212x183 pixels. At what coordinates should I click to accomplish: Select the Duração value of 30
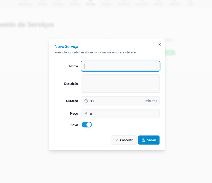(92, 101)
